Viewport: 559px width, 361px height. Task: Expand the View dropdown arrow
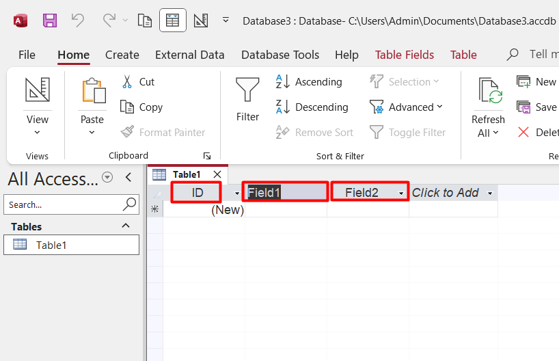coord(37,133)
